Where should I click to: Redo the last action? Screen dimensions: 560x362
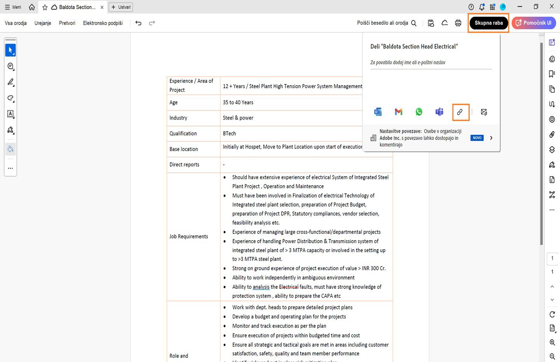(152, 23)
